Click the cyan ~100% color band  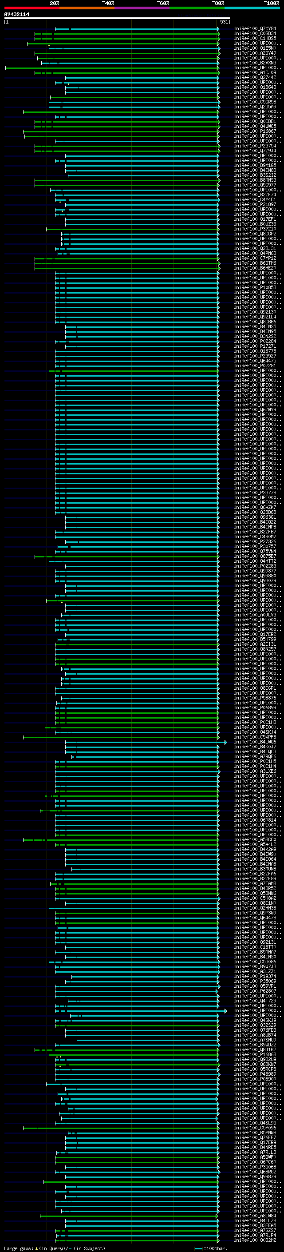tap(252, 8)
